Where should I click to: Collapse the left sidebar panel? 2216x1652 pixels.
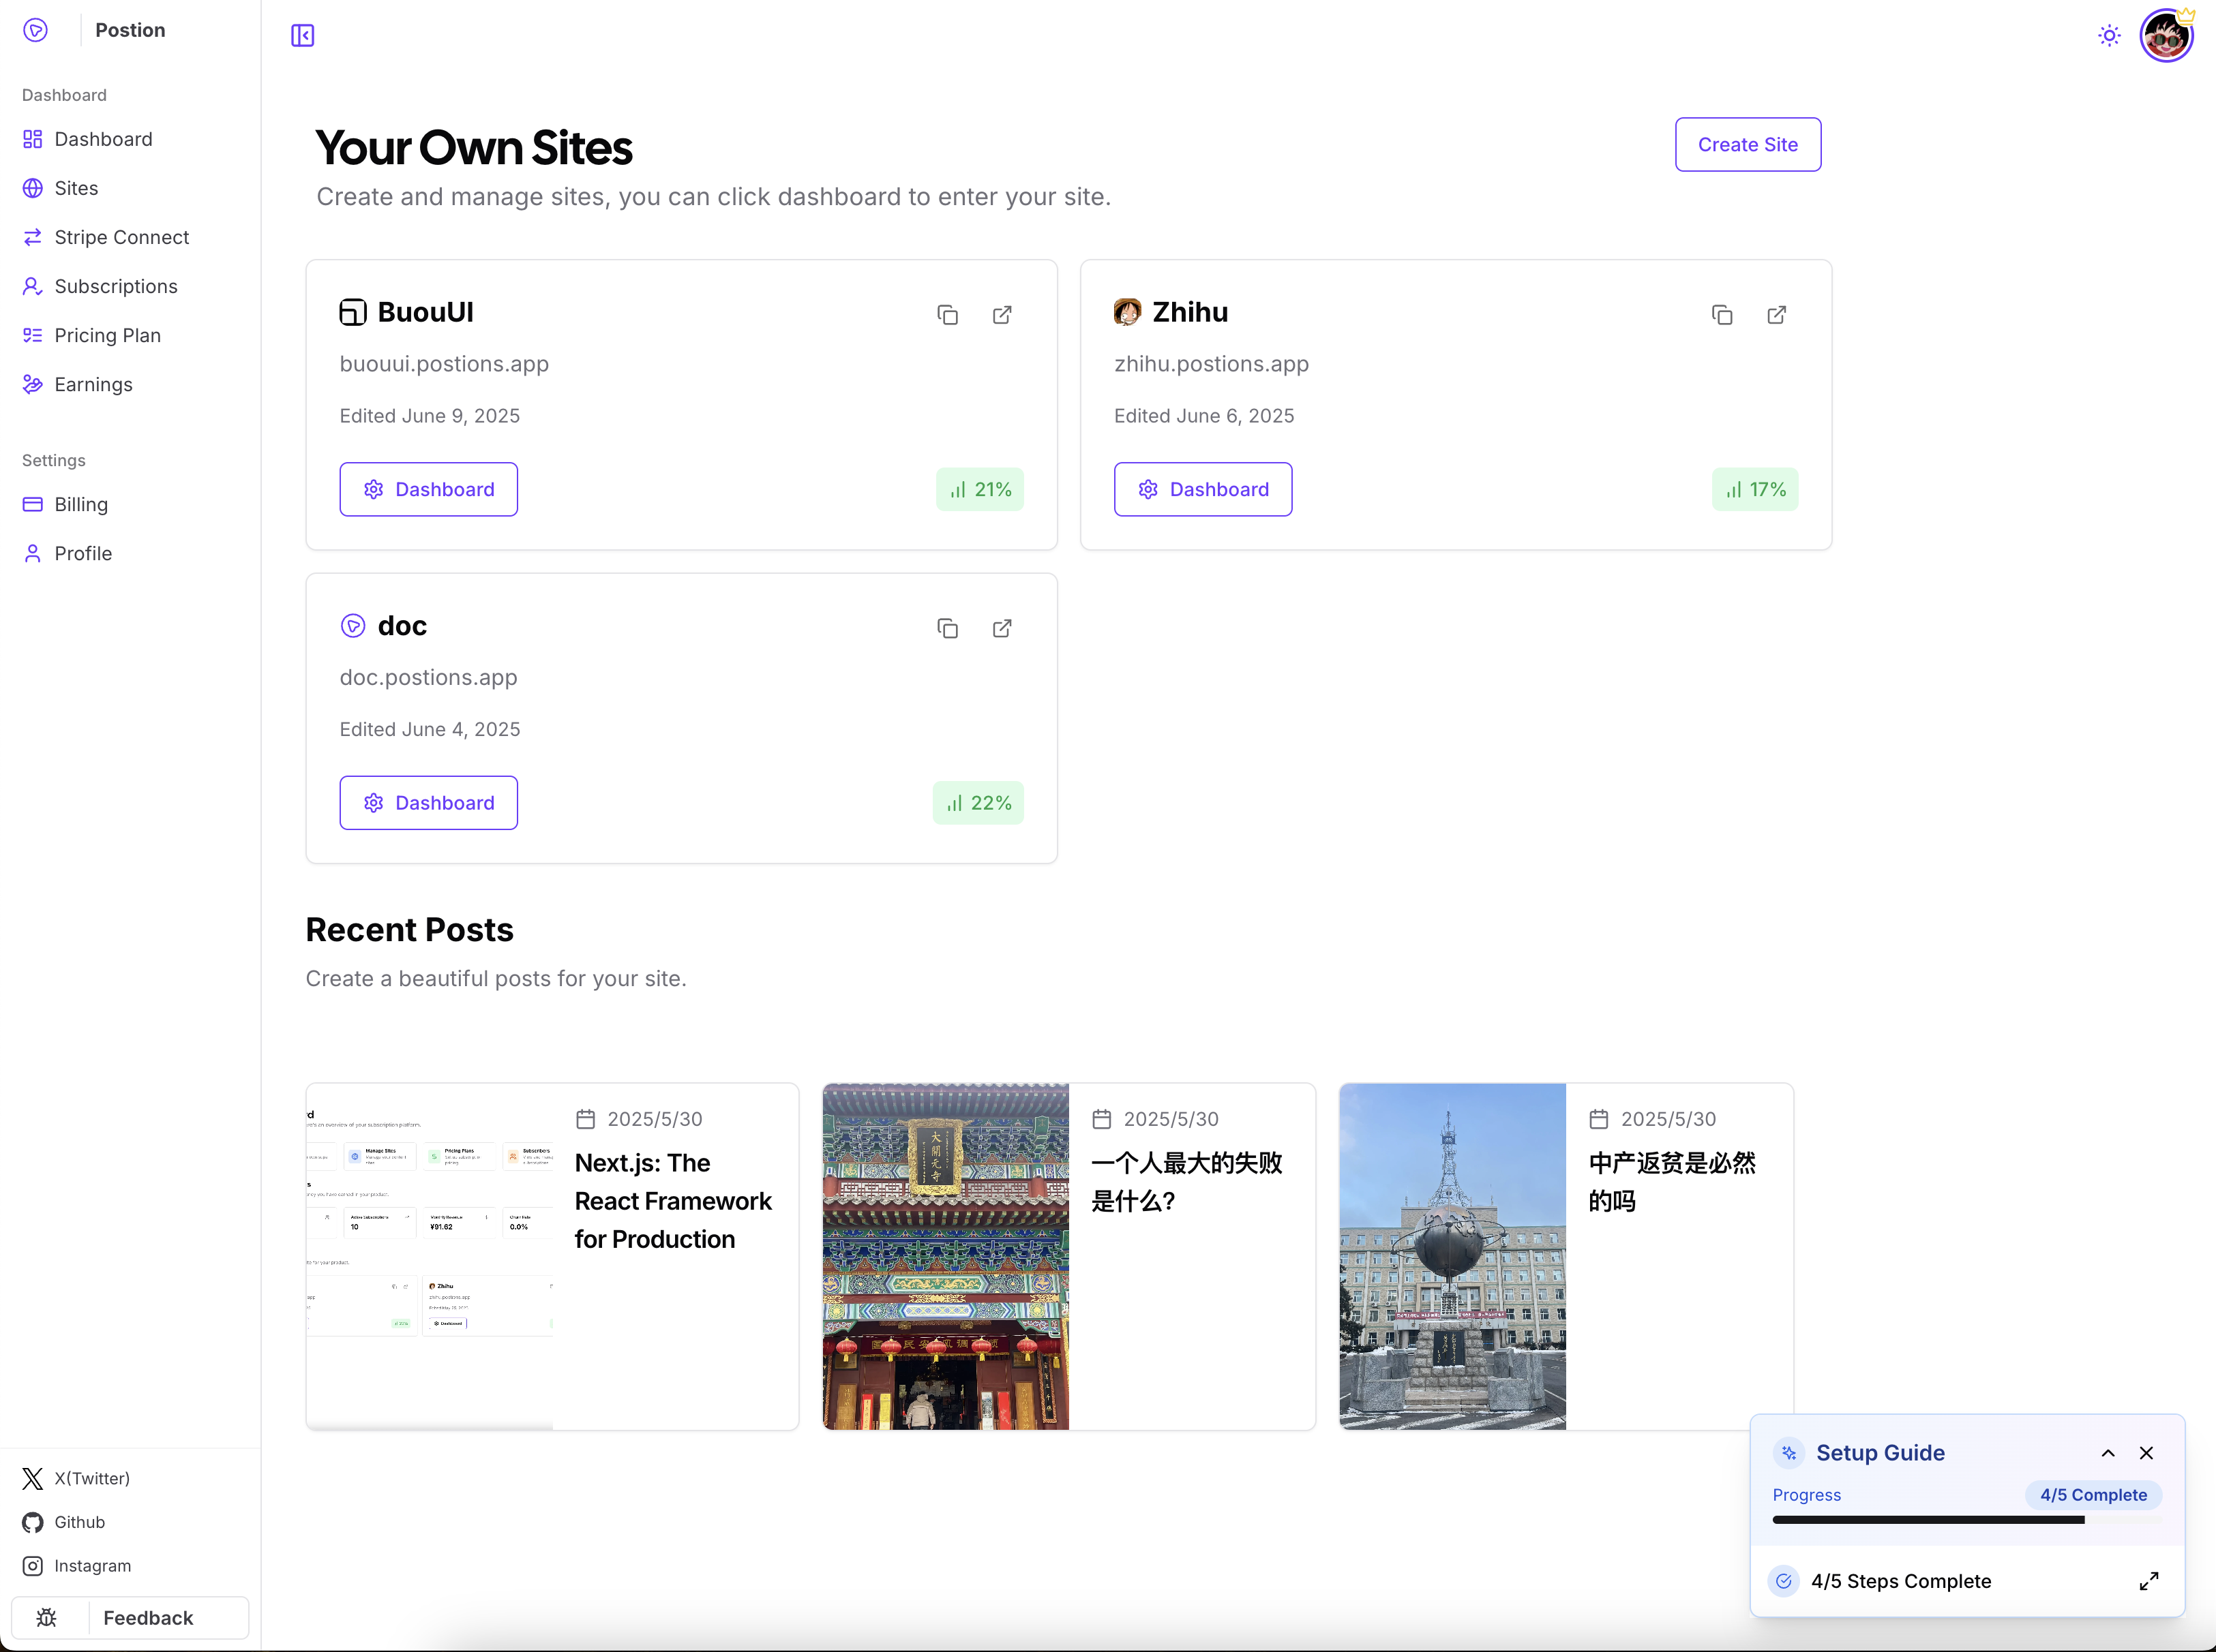[303, 35]
